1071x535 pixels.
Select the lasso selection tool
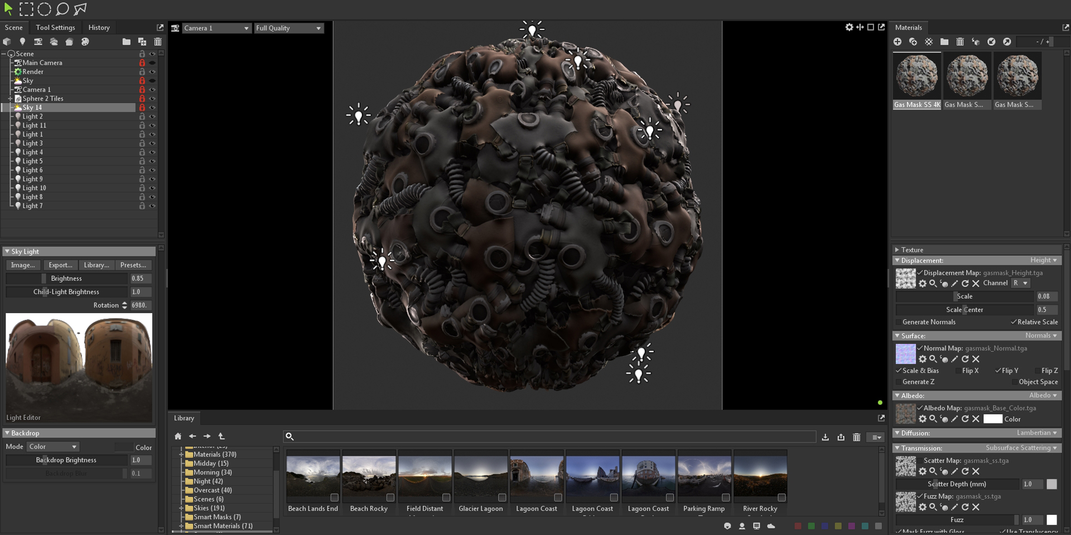click(62, 9)
